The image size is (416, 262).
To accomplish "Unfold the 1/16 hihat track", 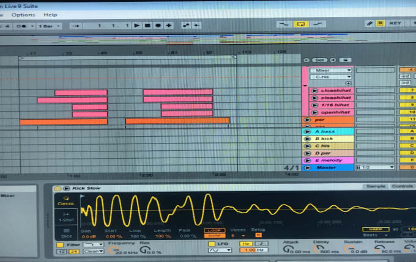I will [x=314, y=105].
